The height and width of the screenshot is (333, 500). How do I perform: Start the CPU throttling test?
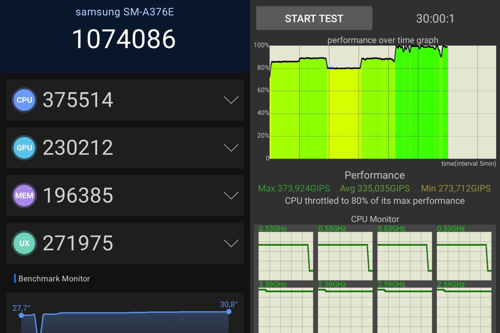314,18
